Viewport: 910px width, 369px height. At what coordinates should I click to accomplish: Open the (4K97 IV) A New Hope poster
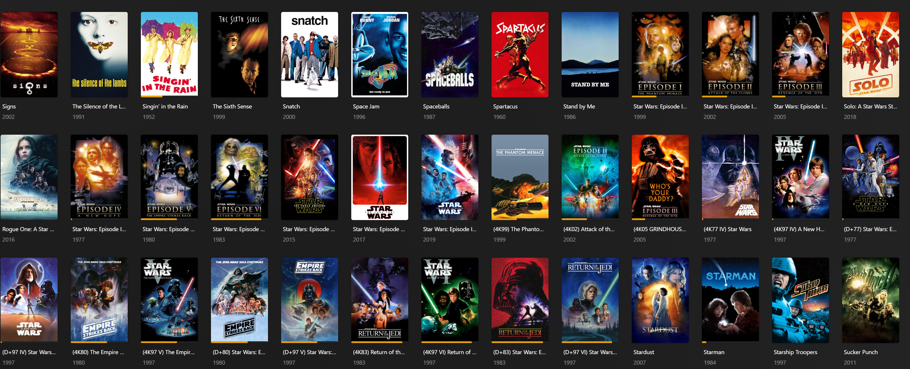(x=800, y=177)
